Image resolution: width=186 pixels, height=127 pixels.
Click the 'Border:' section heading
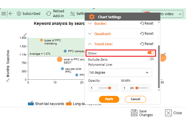point(101,23)
